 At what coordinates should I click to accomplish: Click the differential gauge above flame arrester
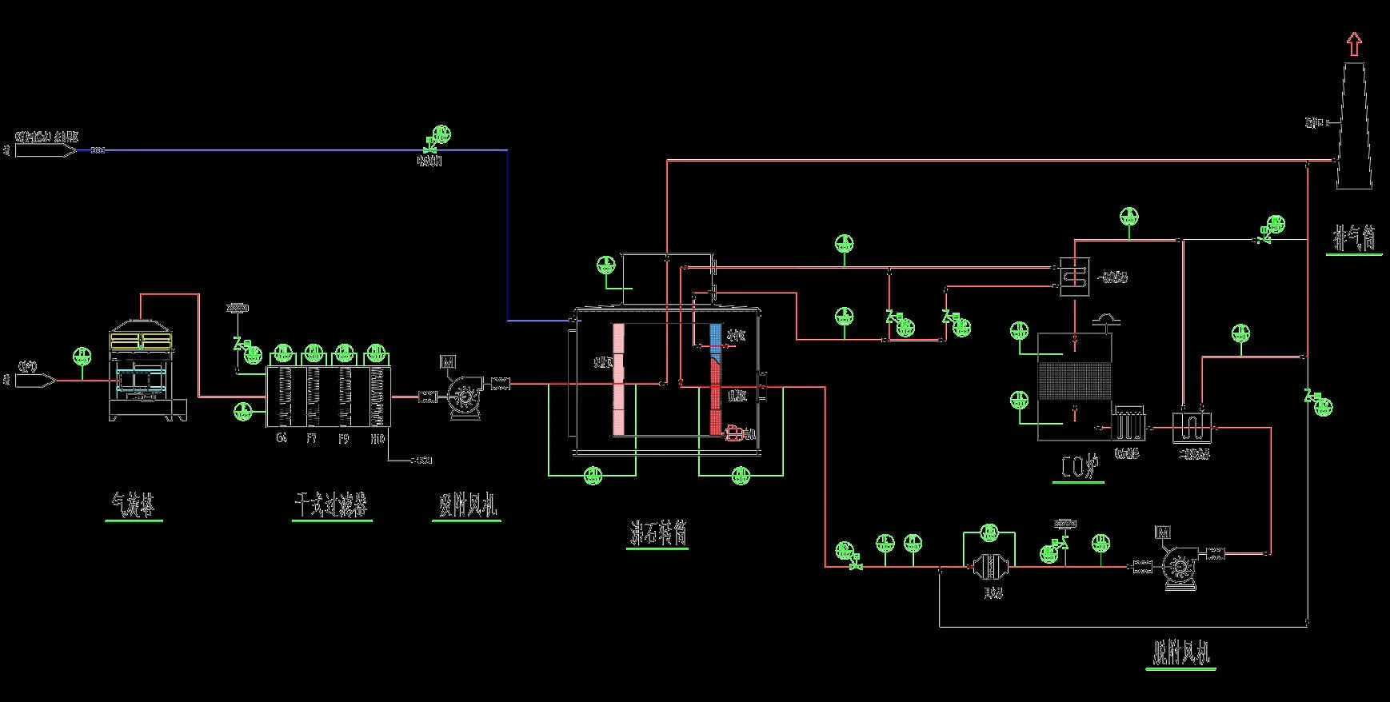tap(990, 531)
